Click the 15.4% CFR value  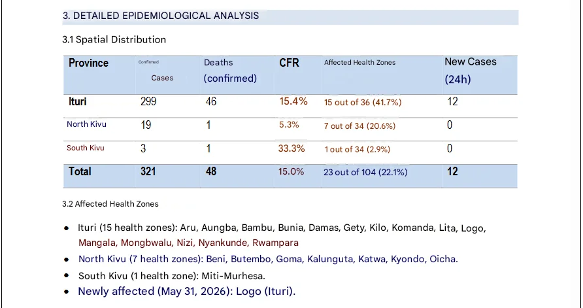click(x=293, y=101)
